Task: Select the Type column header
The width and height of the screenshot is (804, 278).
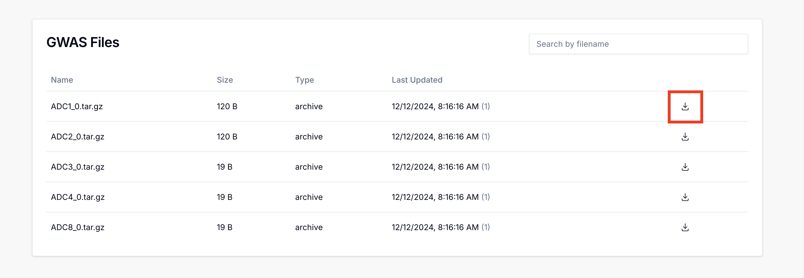Action: [304, 80]
